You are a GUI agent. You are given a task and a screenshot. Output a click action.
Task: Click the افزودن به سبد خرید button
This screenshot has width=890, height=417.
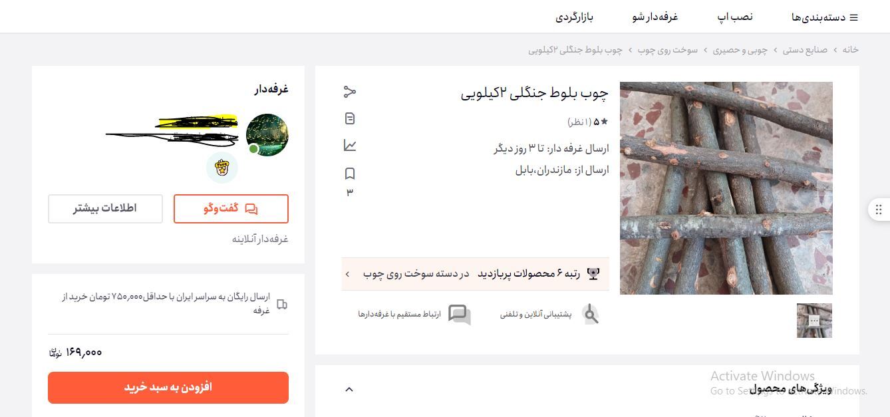[x=168, y=387]
